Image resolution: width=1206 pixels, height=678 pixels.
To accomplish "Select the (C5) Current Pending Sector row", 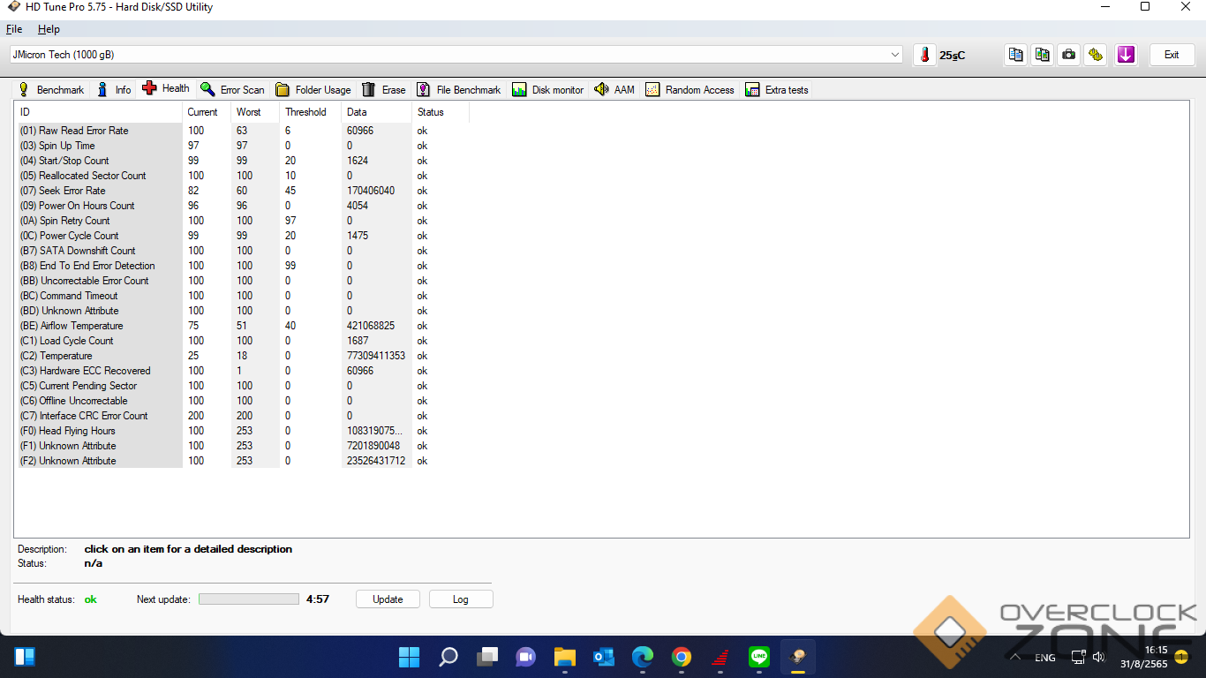I will (242, 386).
